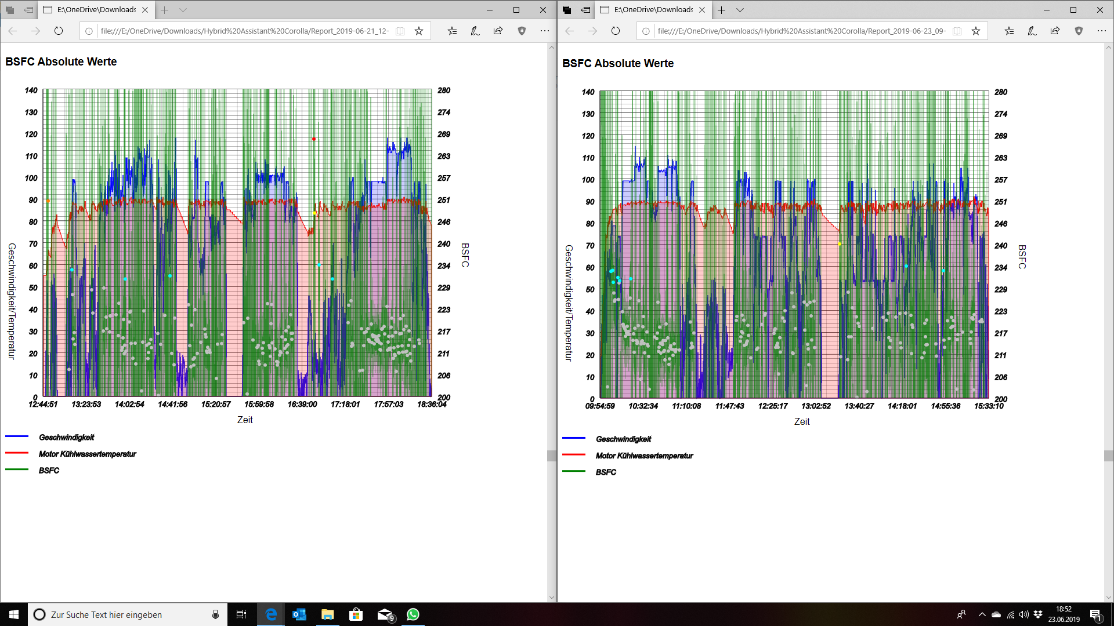This screenshot has width=1114, height=626.
Task: Close the tab in right Edge window
Action: pos(702,10)
